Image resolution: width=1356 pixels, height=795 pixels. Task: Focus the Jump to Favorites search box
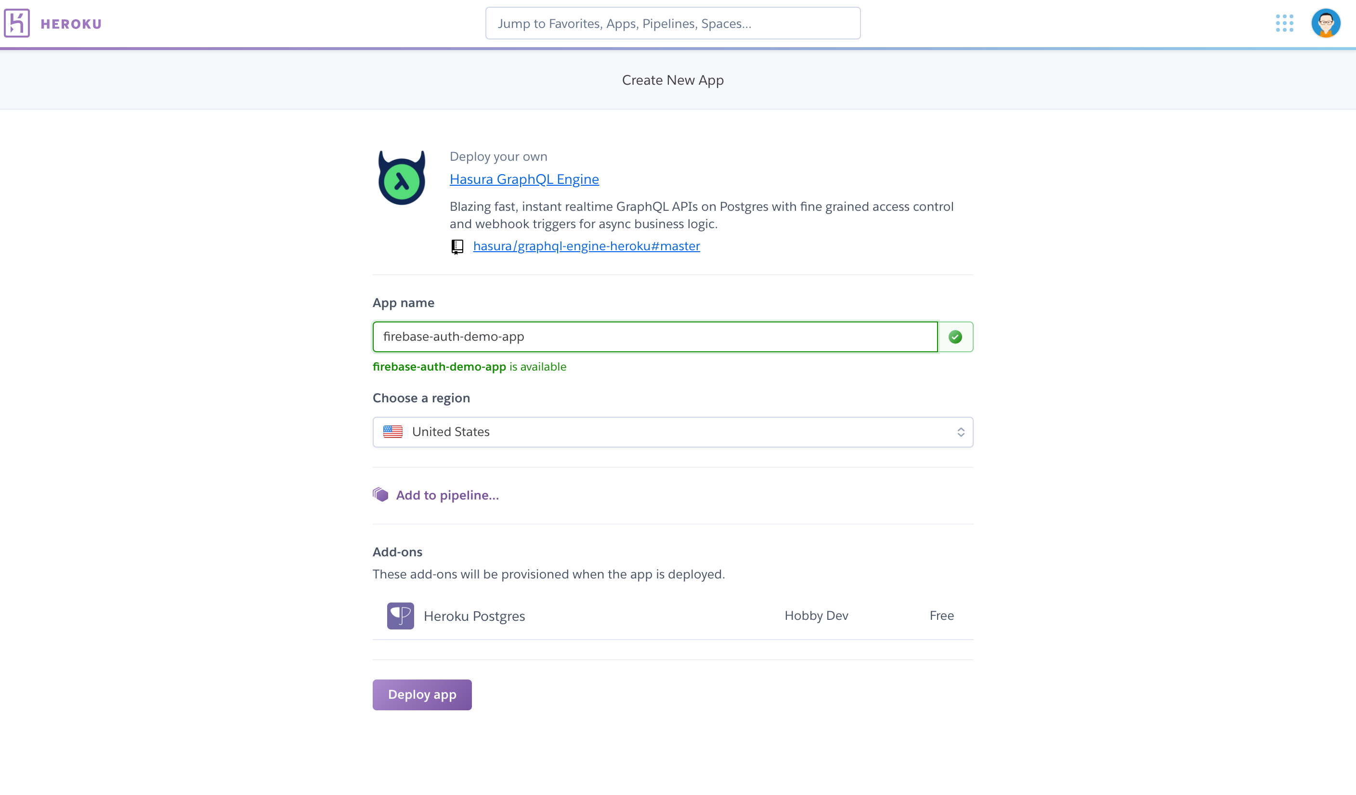click(673, 23)
